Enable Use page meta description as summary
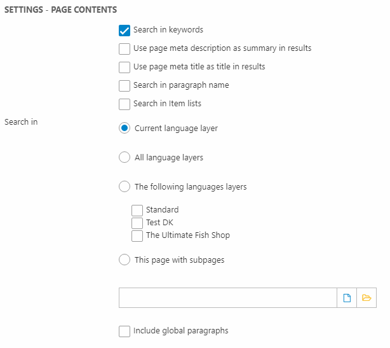 click(x=124, y=48)
